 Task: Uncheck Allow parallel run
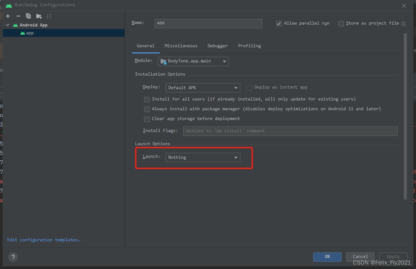click(x=279, y=23)
